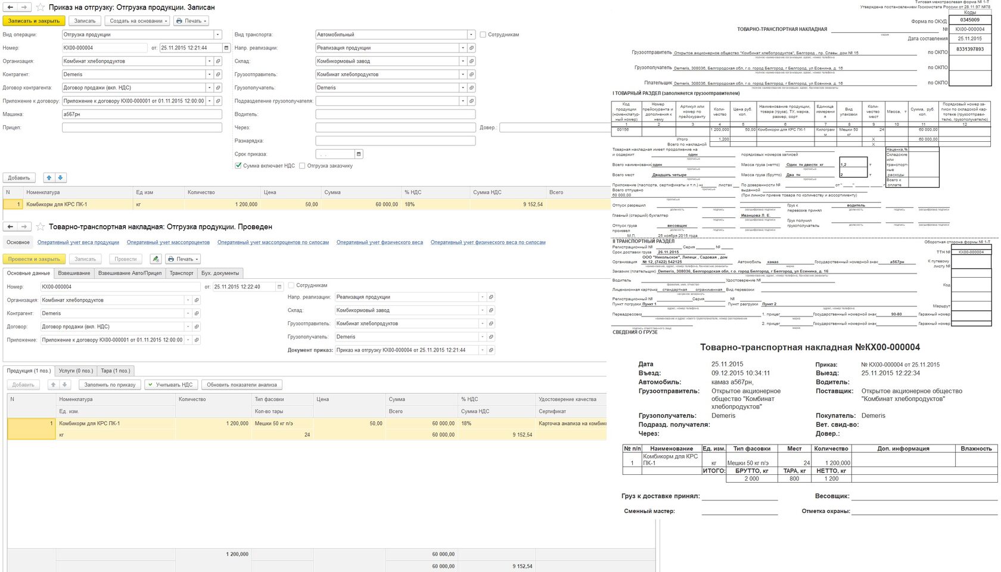Select Мешки 50 кг п/э cell in waybill table
This screenshot has width=1001, height=572.
(281, 424)
